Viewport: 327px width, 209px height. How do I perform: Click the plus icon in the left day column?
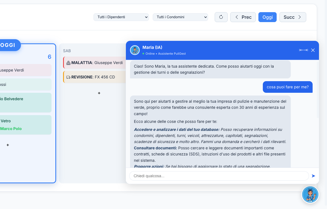pos(8,145)
